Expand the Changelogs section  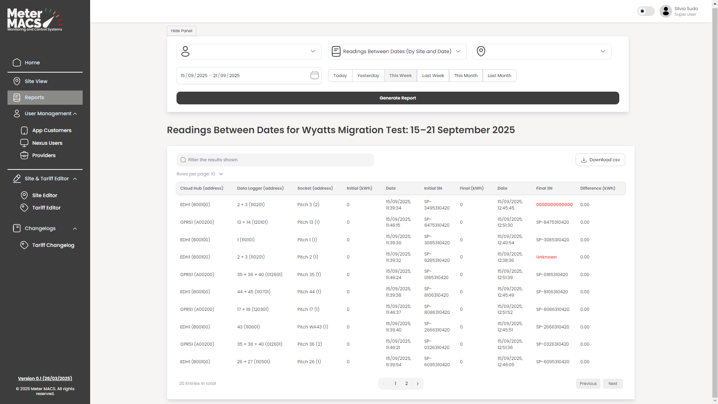[75, 228]
